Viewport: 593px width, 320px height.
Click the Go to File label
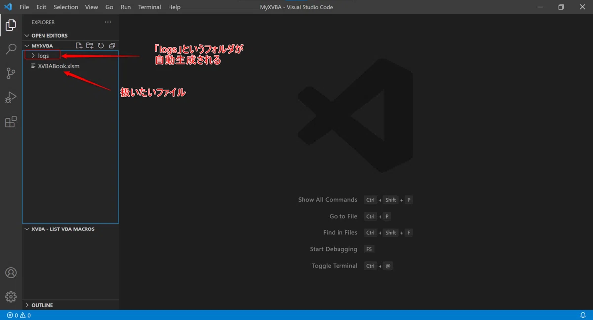[x=343, y=216]
